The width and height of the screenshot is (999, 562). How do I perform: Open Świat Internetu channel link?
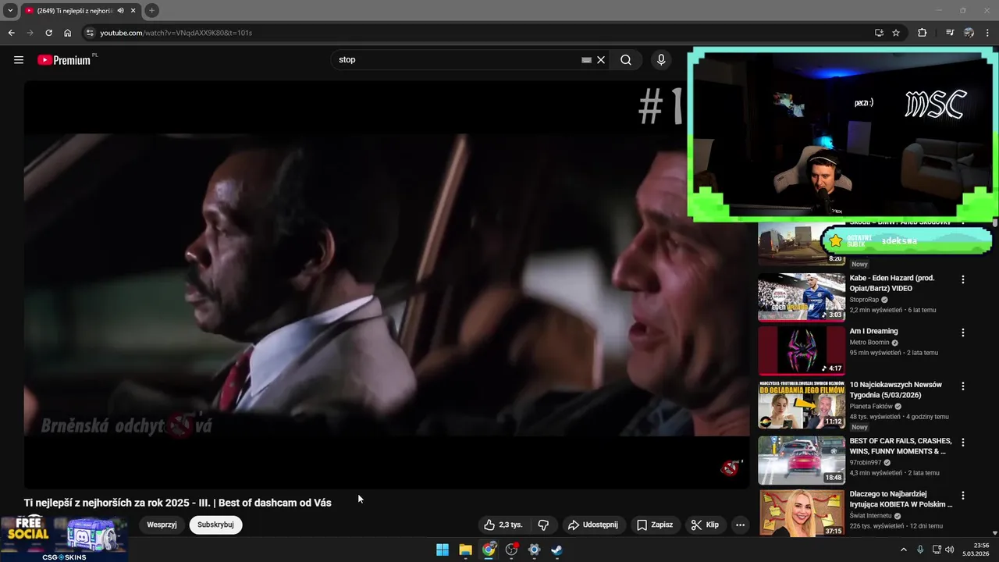coord(870,516)
